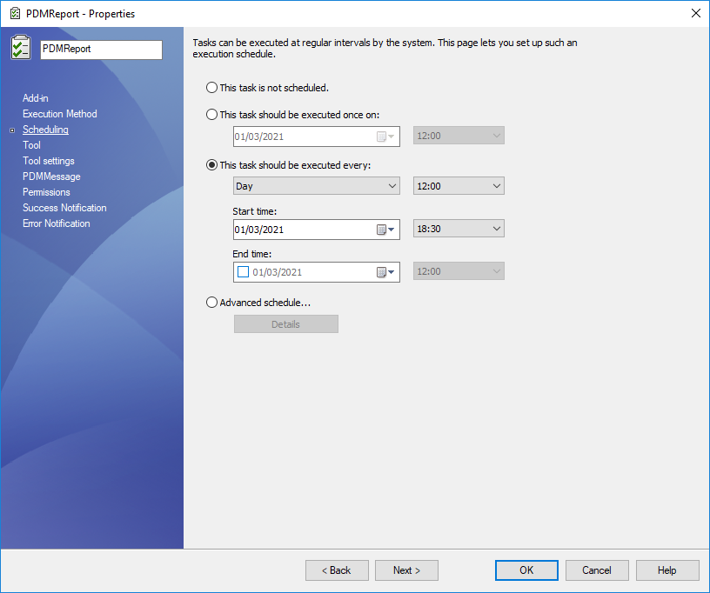Enable the End time checkbox
The image size is (710, 593).
[x=244, y=272]
